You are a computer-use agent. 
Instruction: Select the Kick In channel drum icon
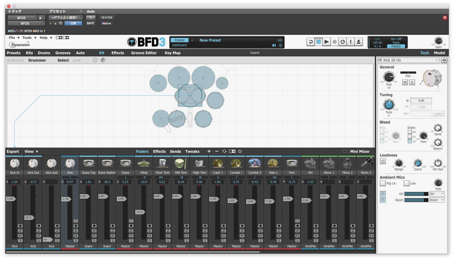tap(14, 163)
